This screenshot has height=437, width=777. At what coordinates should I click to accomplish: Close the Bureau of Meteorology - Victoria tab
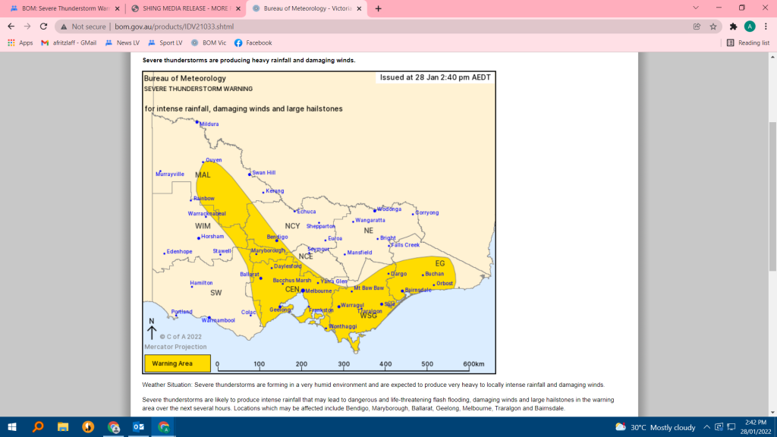359,8
